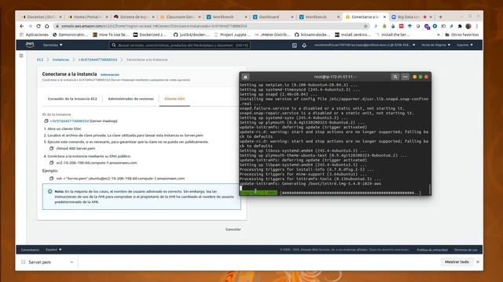503x282 pixels.
Task: Click the EC2 breadcrumb link
Action: click(40, 60)
